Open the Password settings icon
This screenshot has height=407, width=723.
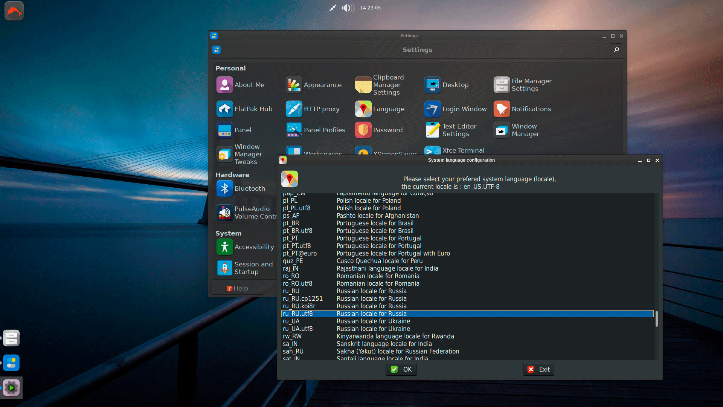[363, 130]
